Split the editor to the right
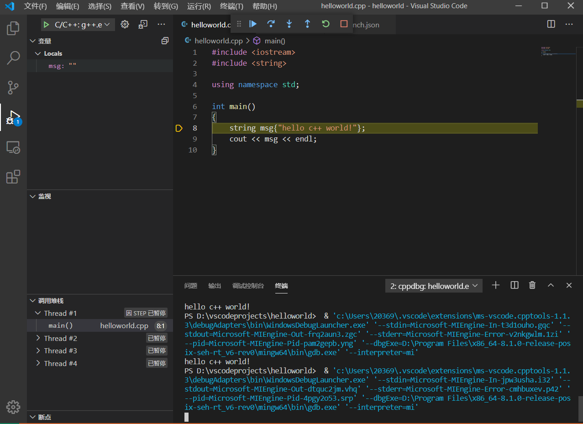This screenshot has height=424, width=583. (x=551, y=24)
